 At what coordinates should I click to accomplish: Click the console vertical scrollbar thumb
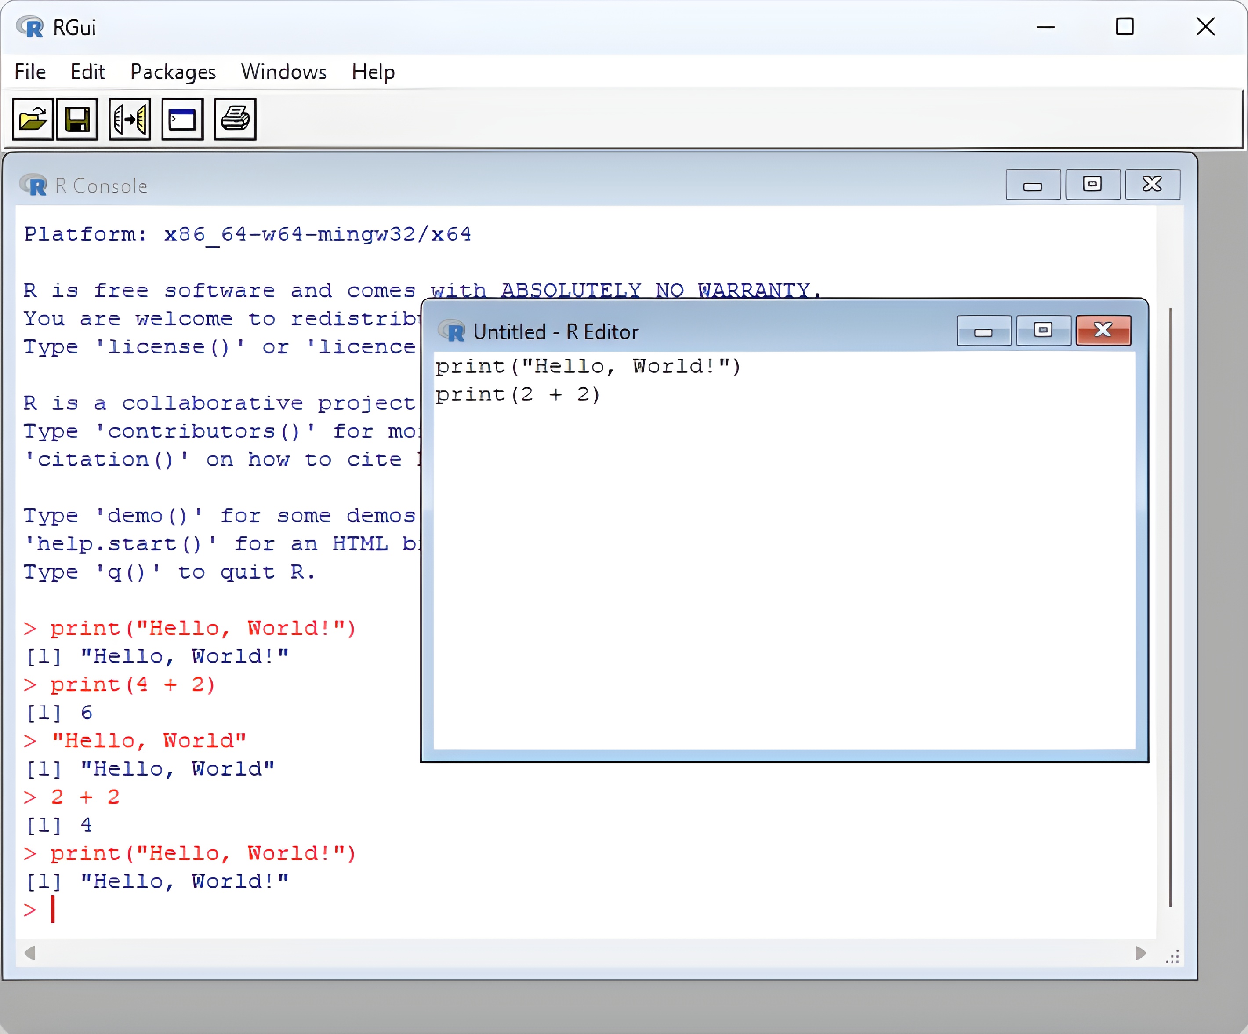click(x=1170, y=607)
